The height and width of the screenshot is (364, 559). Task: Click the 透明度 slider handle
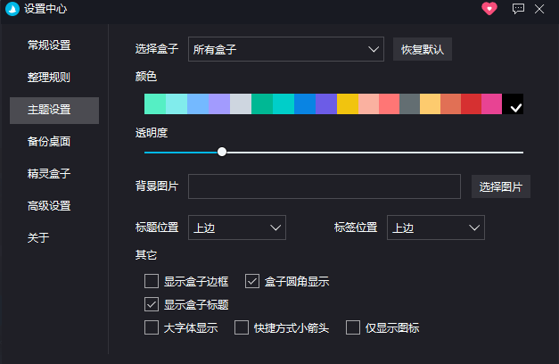222,152
